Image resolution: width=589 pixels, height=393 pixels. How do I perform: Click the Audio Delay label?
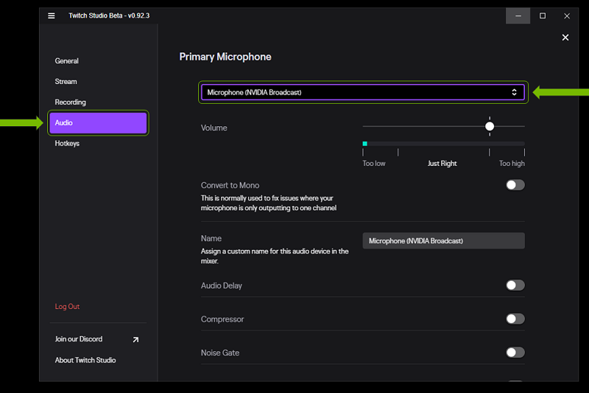pos(222,286)
